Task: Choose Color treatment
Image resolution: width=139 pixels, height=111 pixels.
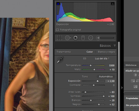Action: click(x=90, y=52)
